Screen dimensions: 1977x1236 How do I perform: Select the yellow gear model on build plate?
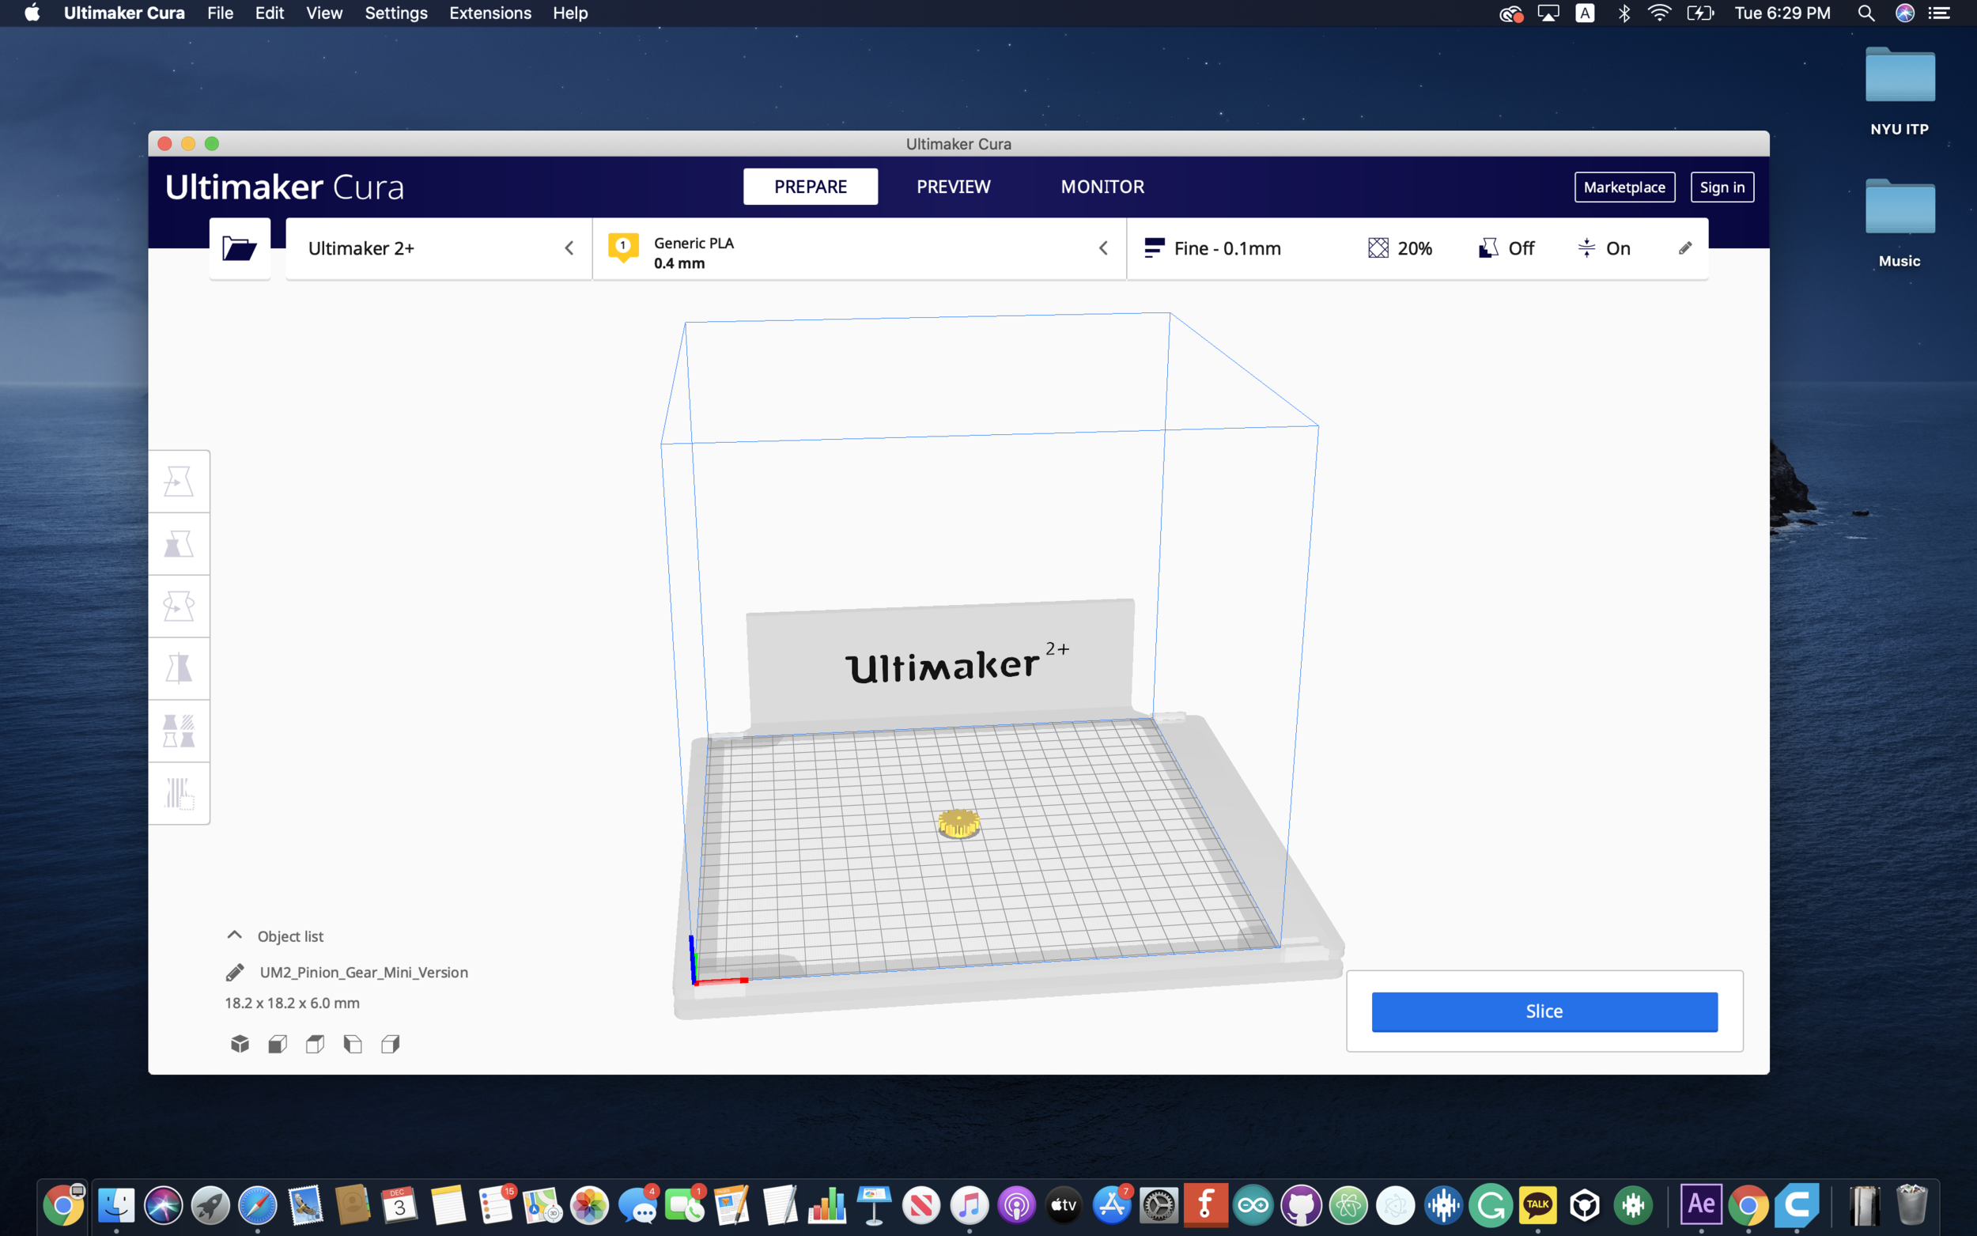tap(958, 823)
